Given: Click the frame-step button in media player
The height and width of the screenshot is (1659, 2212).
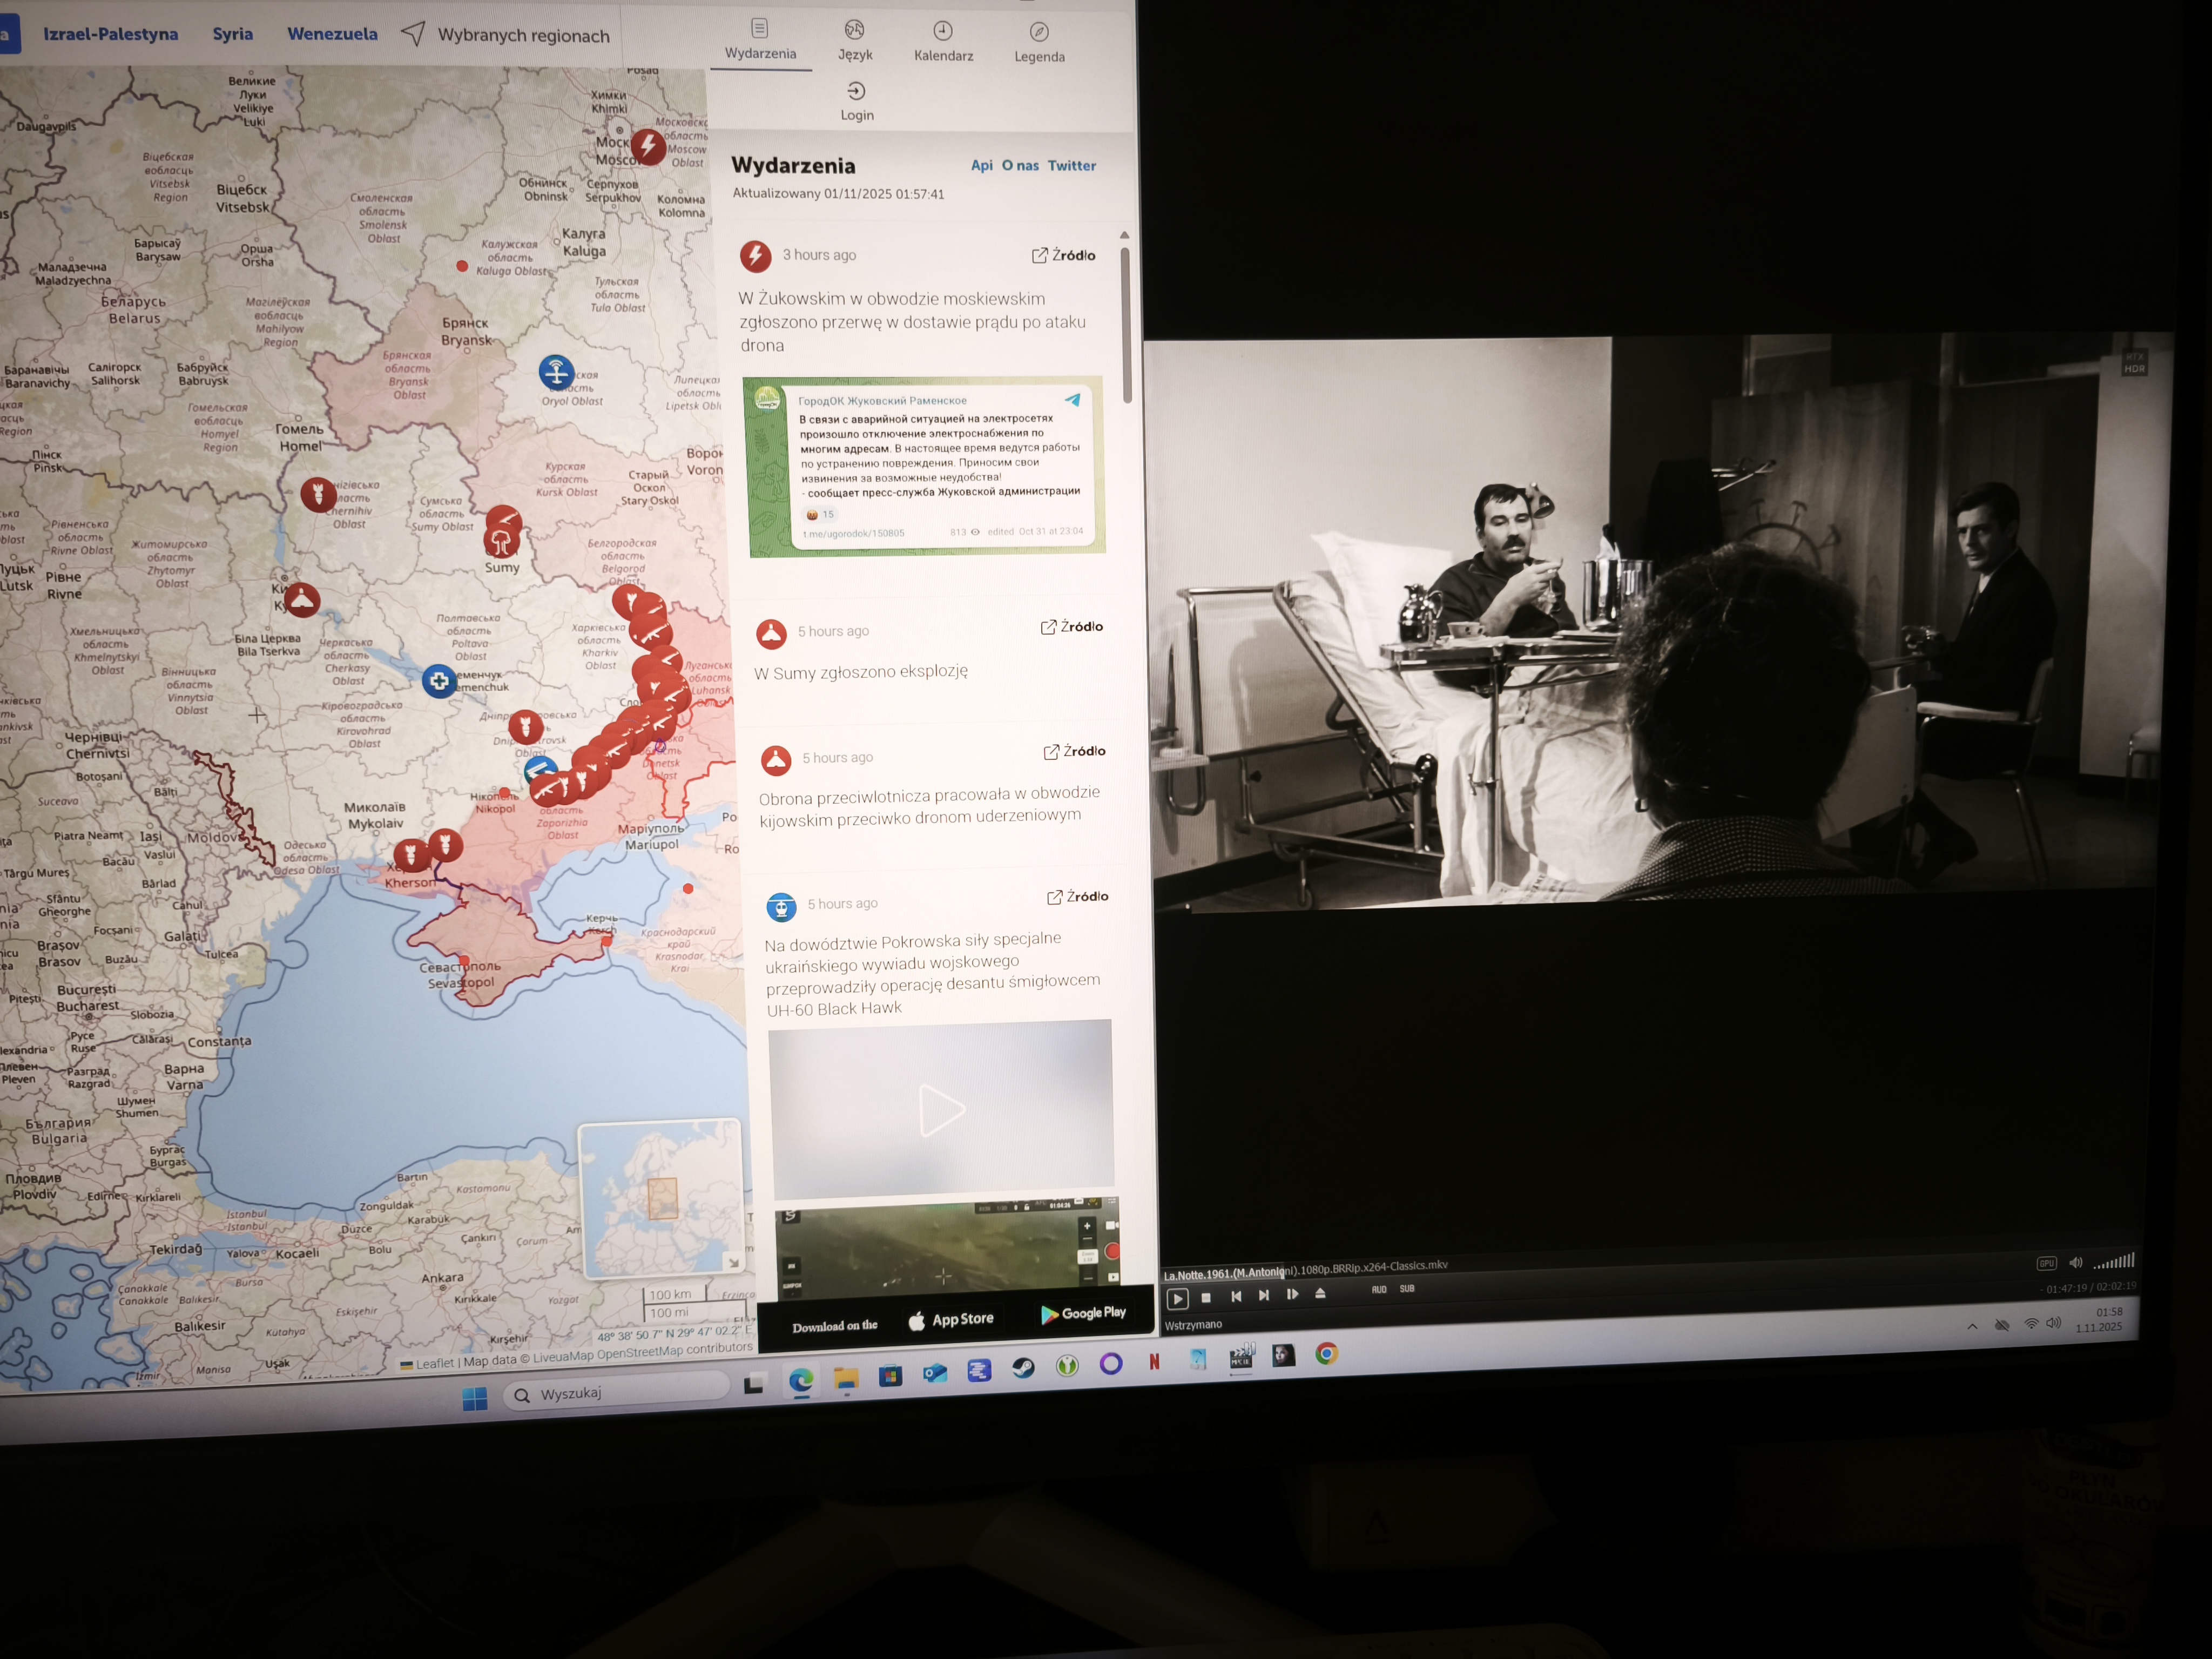Looking at the screenshot, I should point(1292,1294).
